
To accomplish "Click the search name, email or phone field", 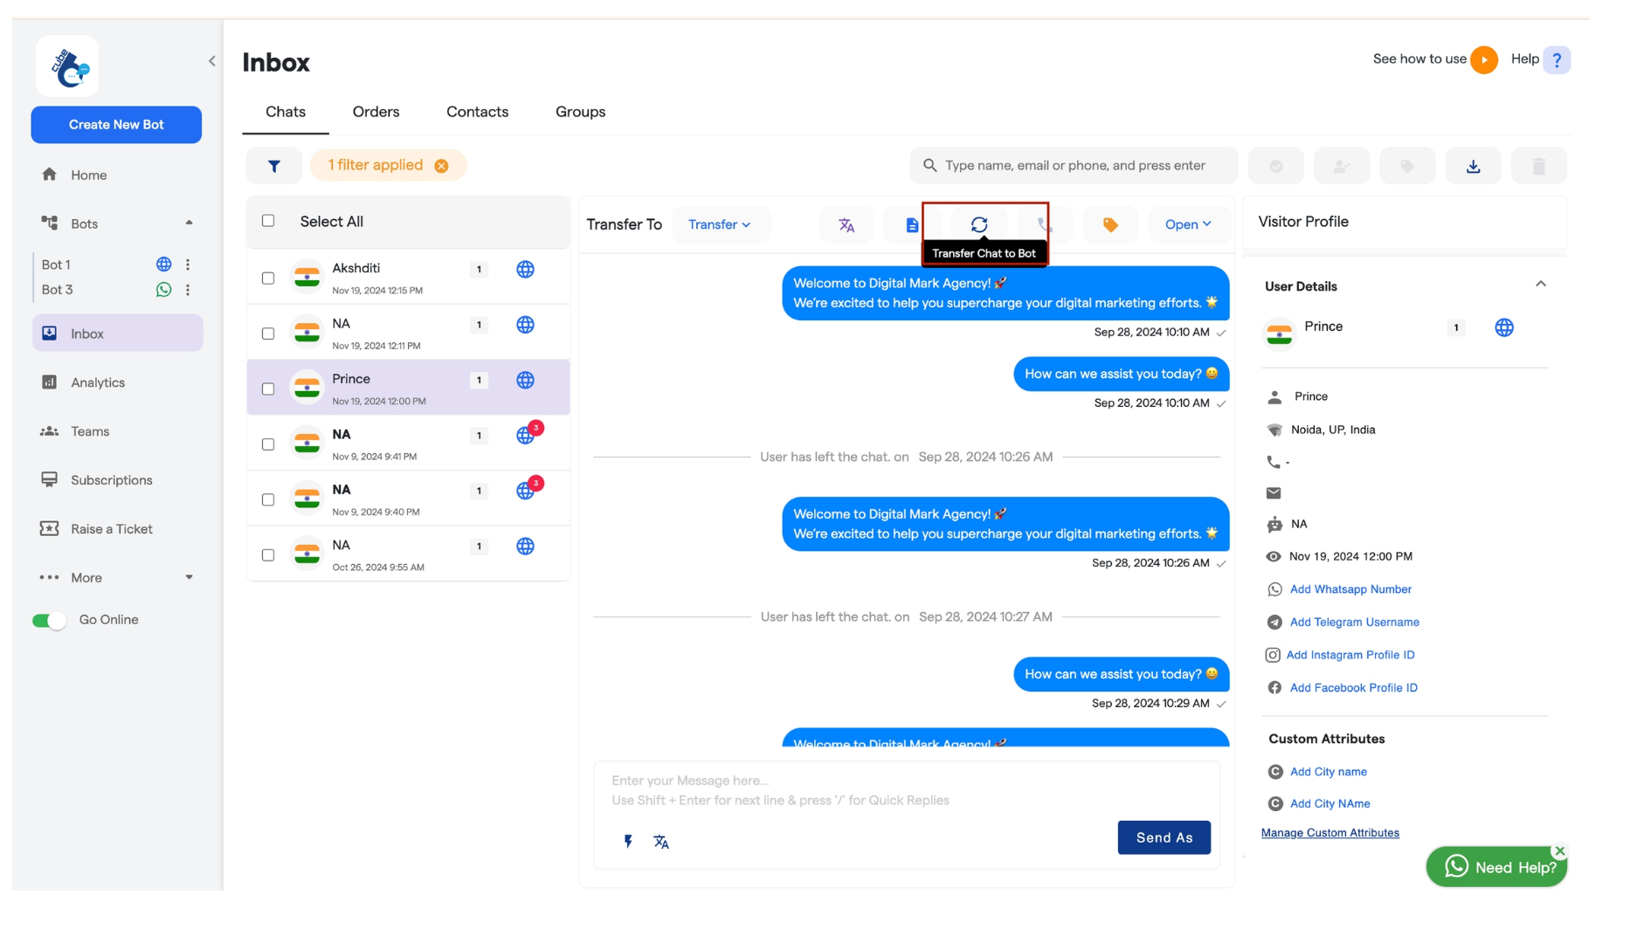I will [1074, 166].
